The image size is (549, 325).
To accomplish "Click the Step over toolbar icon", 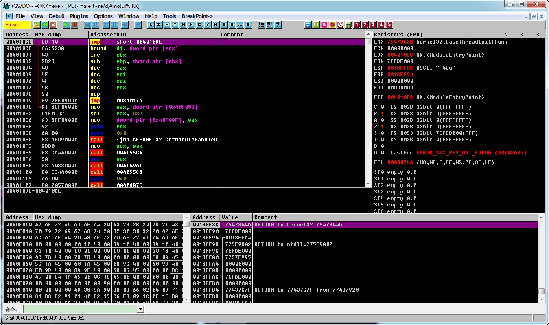I will pyautogui.click(x=95, y=25).
